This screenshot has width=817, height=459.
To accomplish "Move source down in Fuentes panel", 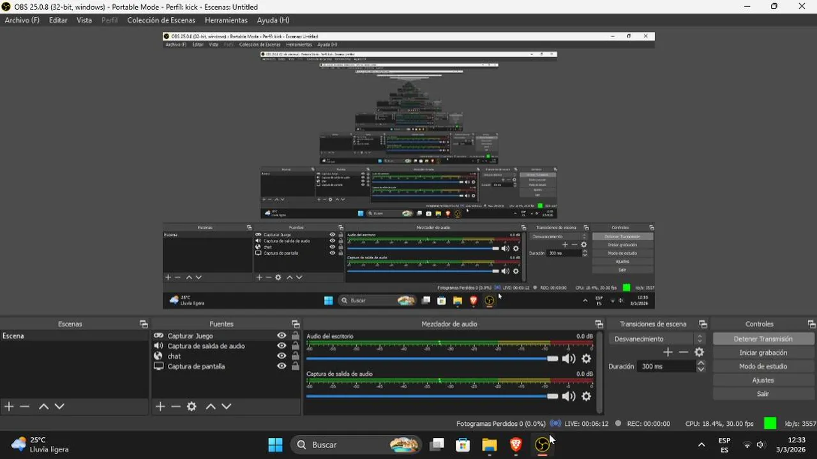I will pyautogui.click(x=226, y=406).
